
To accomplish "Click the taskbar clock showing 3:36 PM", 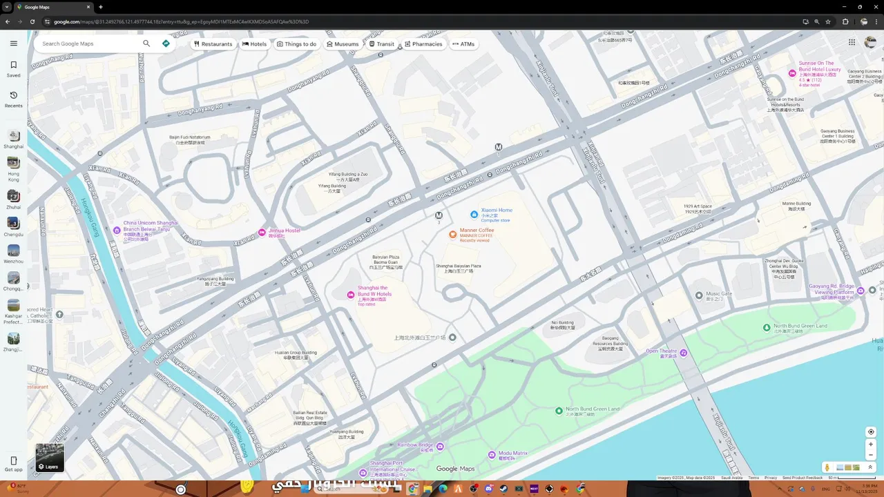I will point(866,489).
